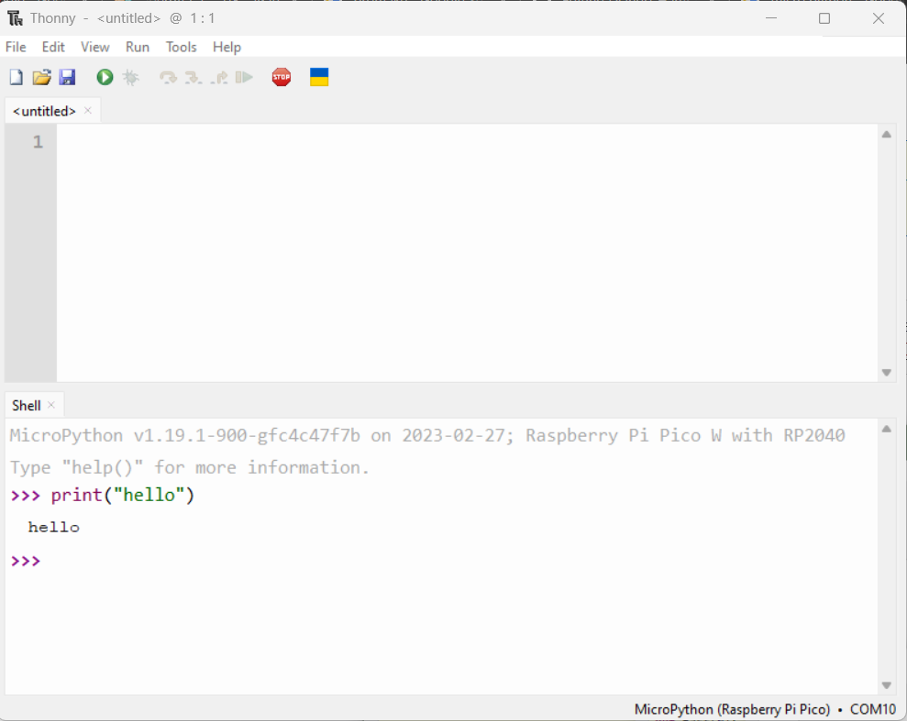Click shell scrollbar up arrow
907x721 pixels.
886,429
